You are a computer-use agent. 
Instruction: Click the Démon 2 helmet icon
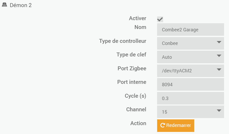(4, 5)
